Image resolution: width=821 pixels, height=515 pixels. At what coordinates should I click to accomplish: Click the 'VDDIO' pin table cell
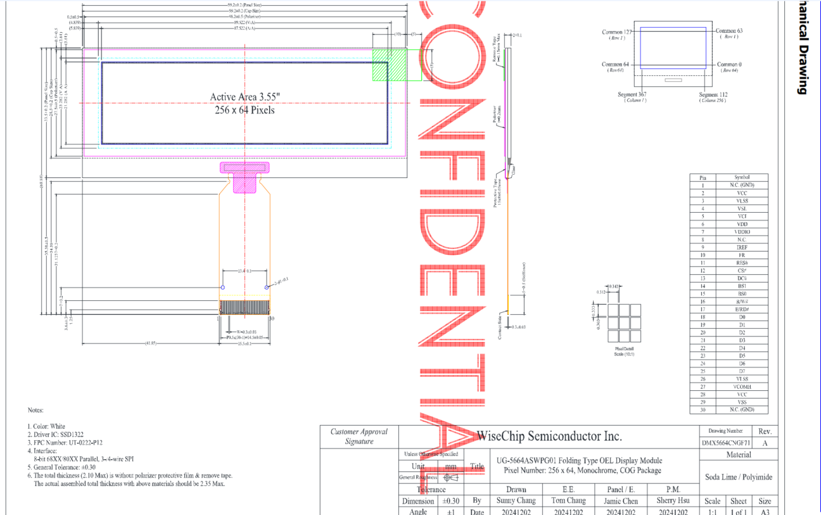[742, 232]
